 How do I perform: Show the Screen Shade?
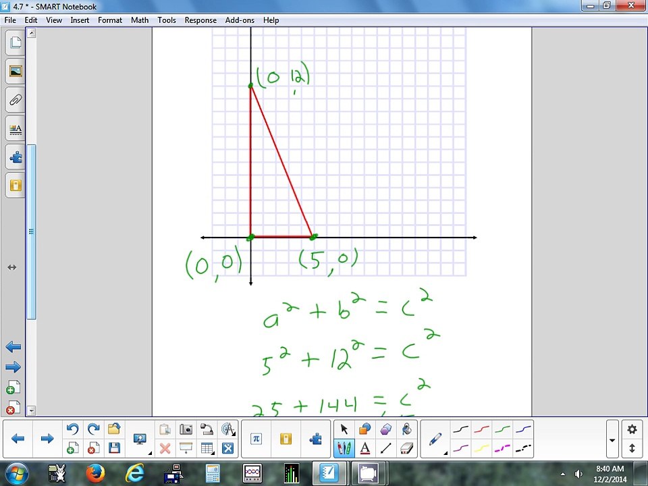coord(186,448)
